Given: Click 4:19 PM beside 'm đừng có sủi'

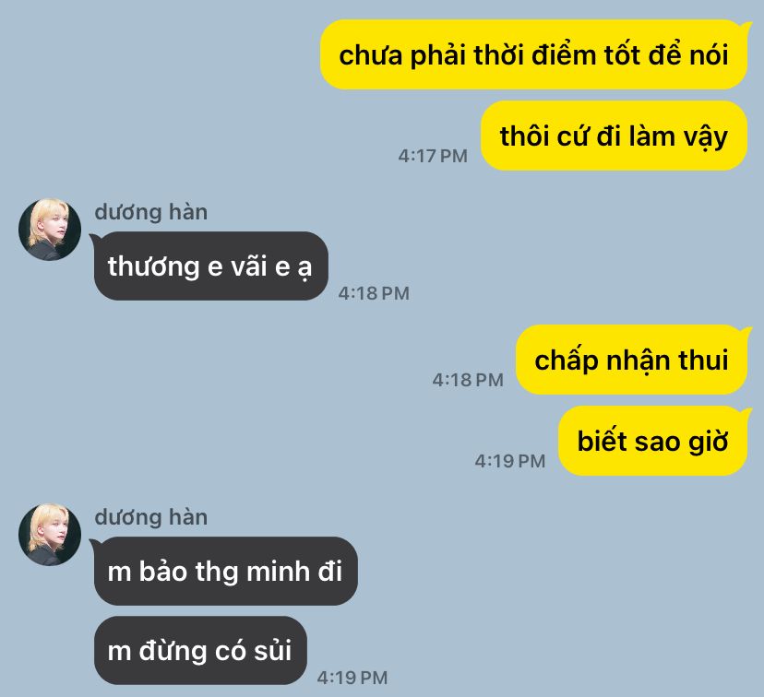Looking at the screenshot, I should pos(352,678).
